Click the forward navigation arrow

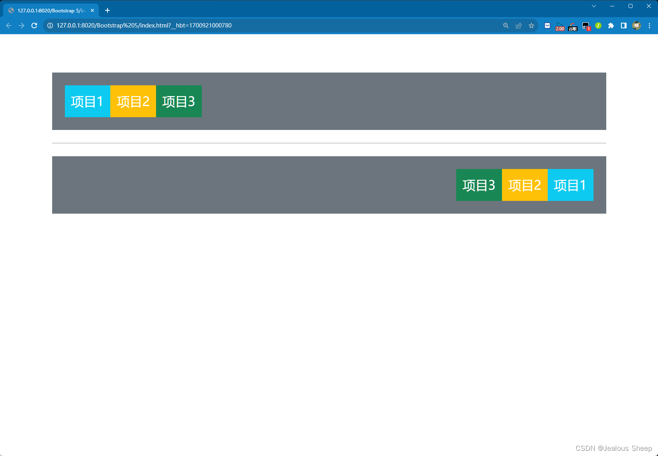21,25
